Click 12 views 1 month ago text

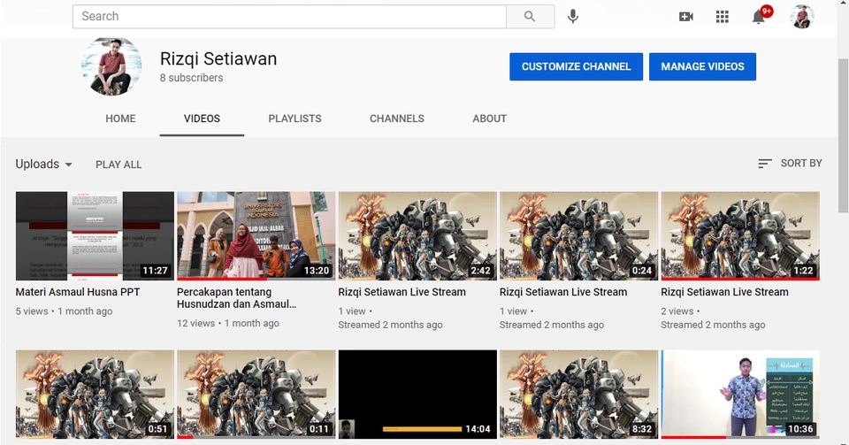228,323
